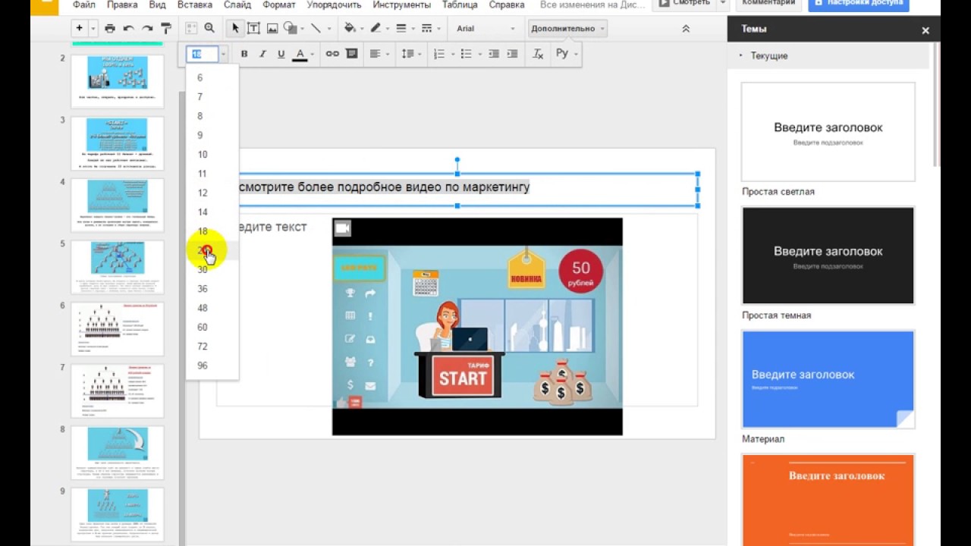The height and width of the screenshot is (546, 971).
Task: Choose font size 36 from list
Action: [x=203, y=289]
